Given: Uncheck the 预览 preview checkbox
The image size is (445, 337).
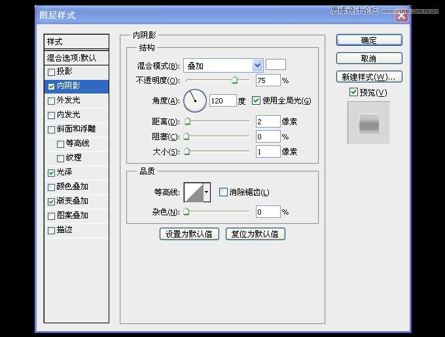Looking at the screenshot, I should tap(353, 92).
